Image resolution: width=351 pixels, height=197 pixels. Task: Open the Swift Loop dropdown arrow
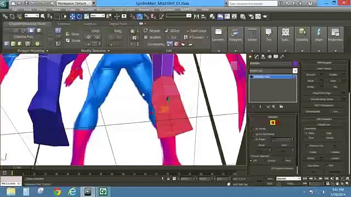pyautogui.click(x=188, y=31)
